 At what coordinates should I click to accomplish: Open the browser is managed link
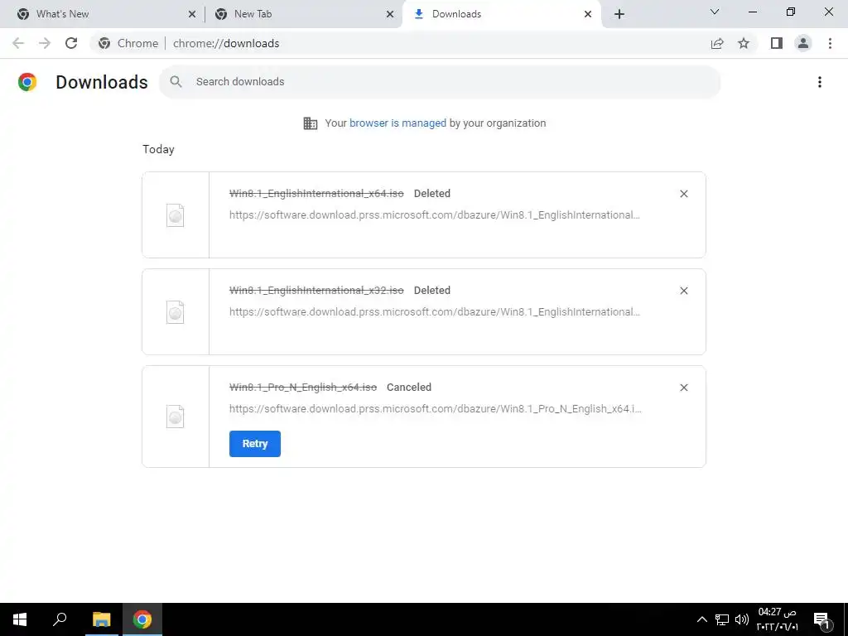click(397, 123)
